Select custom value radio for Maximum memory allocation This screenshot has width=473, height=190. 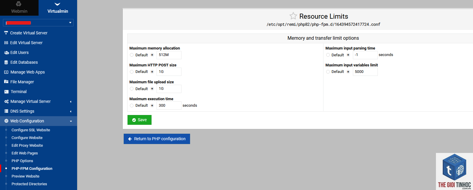pyautogui.click(x=152, y=55)
